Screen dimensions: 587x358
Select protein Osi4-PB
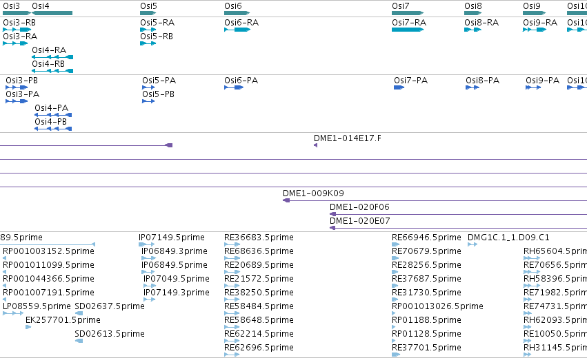[53, 129]
